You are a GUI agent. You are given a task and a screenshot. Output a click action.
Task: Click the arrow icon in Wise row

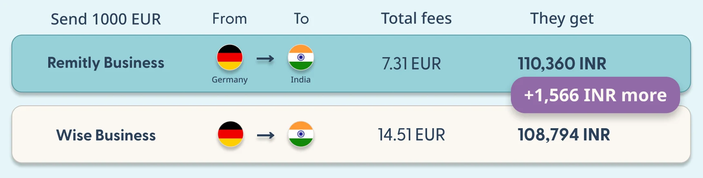pos(266,136)
